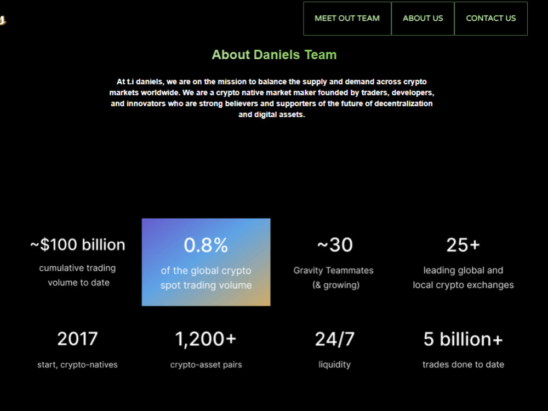Click the 'liquidity' label
The image size is (548, 411).
334,364
